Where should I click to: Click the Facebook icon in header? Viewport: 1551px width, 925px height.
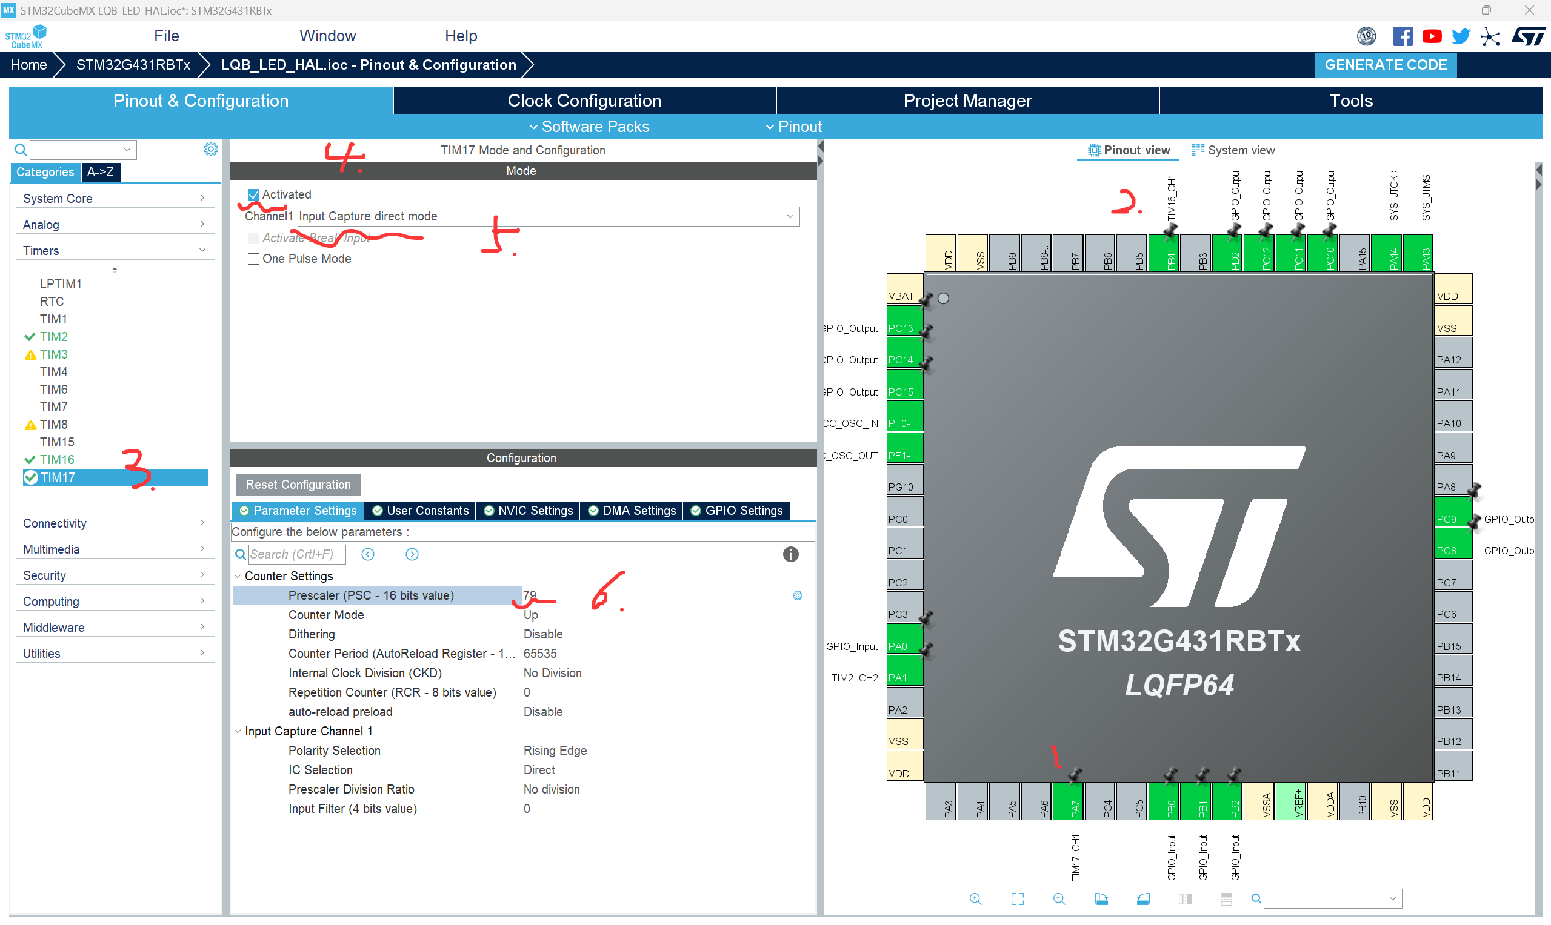[x=1402, y=37]
